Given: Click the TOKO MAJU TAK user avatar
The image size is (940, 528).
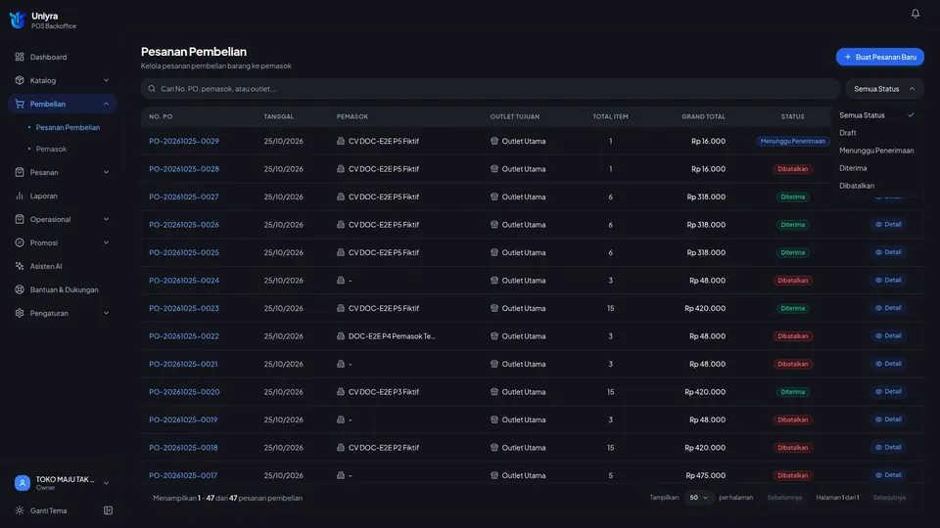Looking at the screenshot, I should tap(23, 482).
